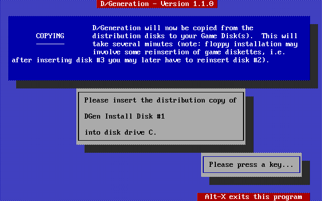This screenshot has width=322, height=201.
Task: Click the "Please press a key..." prompt box
Action: click(252, 165)
